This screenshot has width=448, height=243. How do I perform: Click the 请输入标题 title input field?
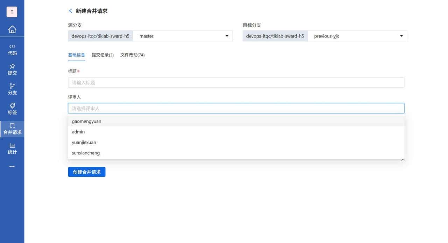pyautogui.click(x=236, y=82)
